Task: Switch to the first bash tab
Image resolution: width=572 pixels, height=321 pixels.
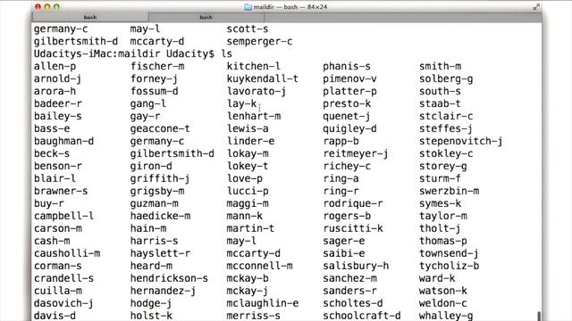Action: (90, 17)
